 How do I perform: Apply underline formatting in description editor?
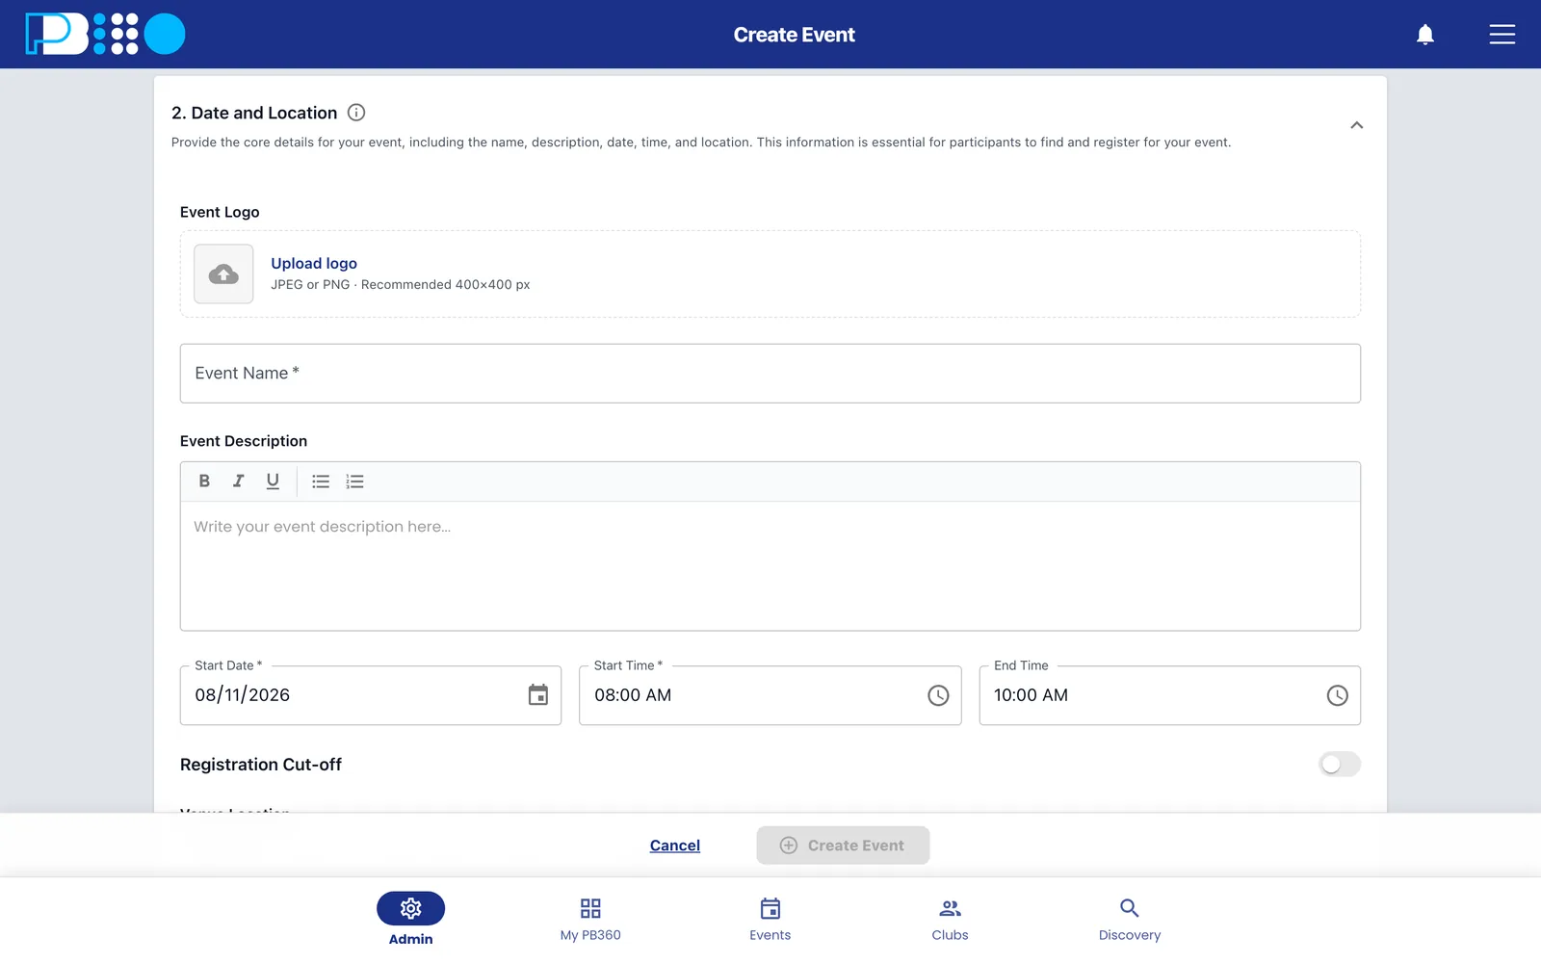coord(273,481)
